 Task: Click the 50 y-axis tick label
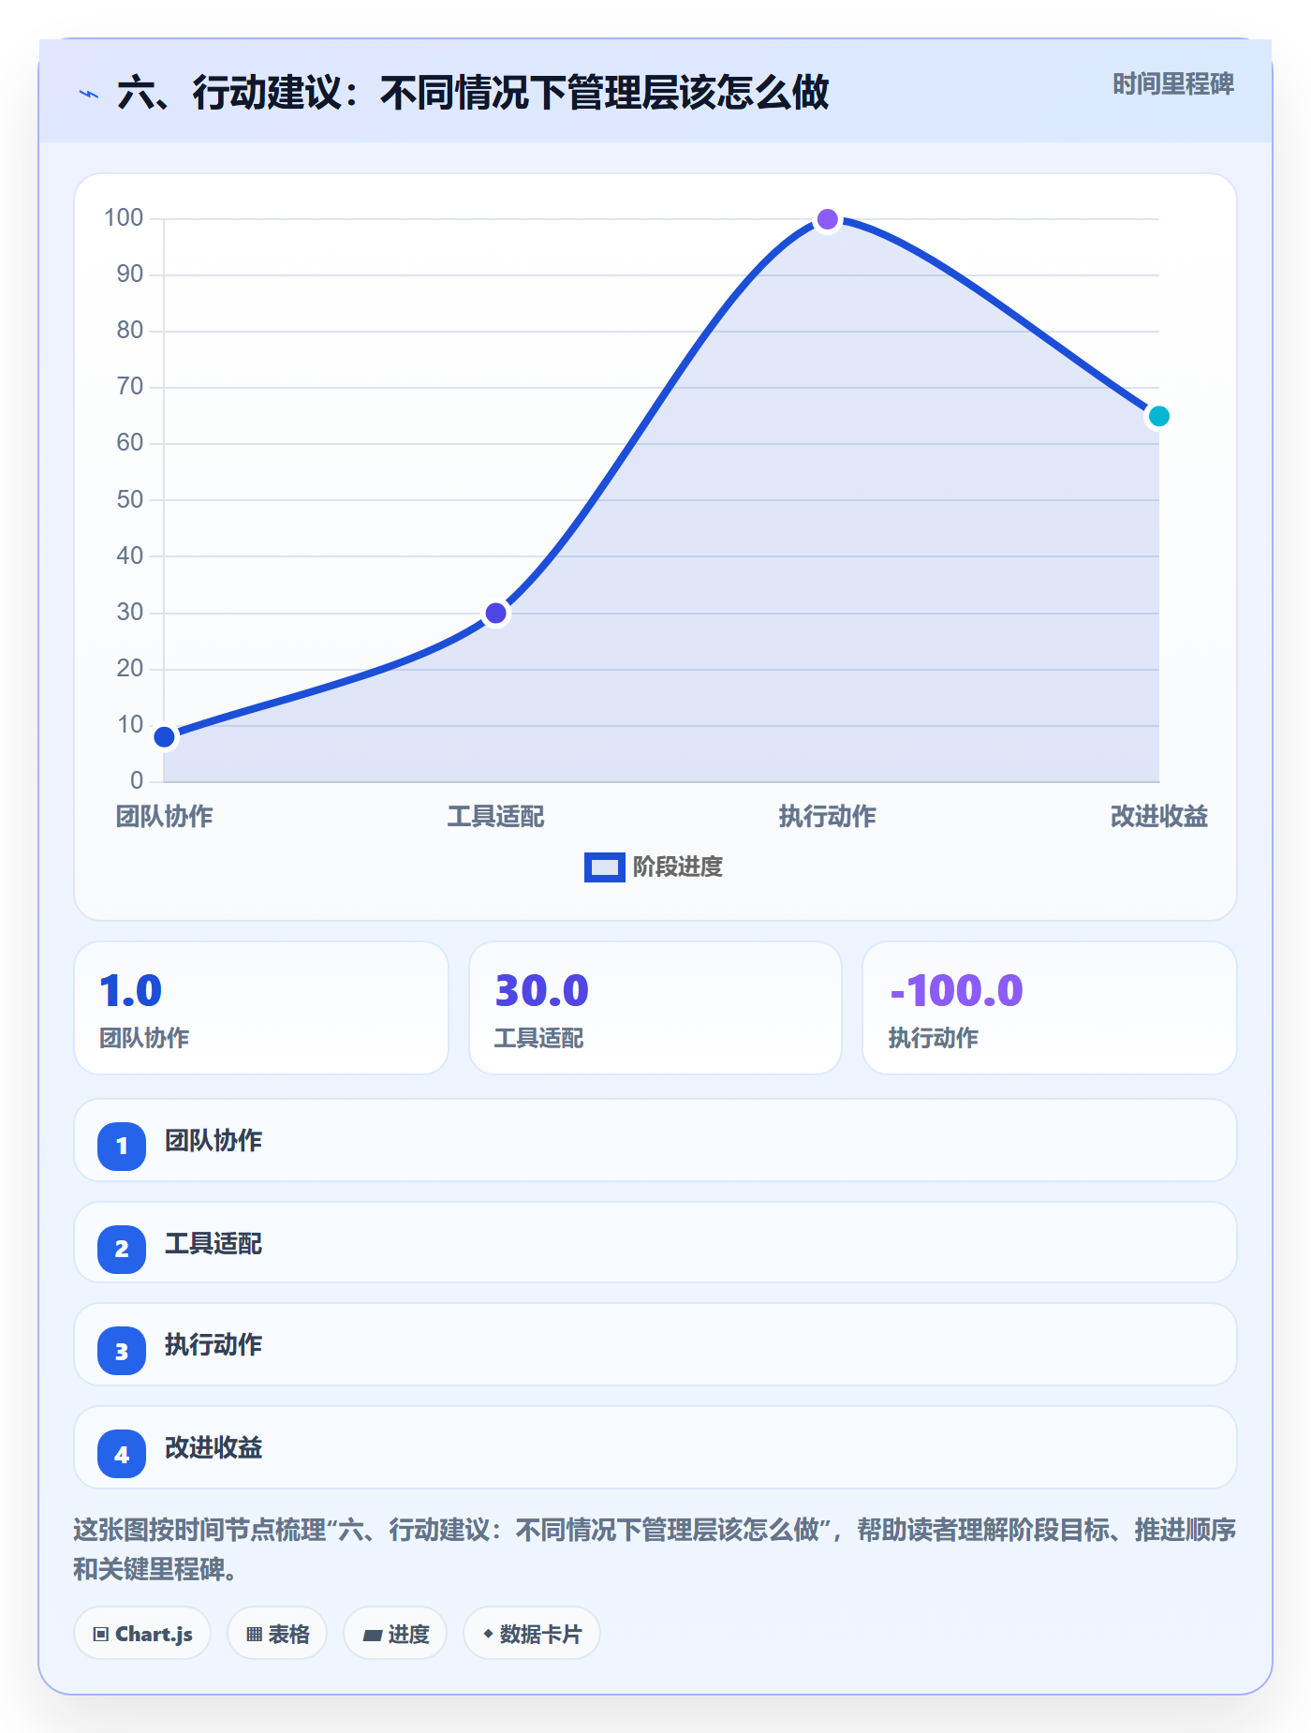(130, 499)
